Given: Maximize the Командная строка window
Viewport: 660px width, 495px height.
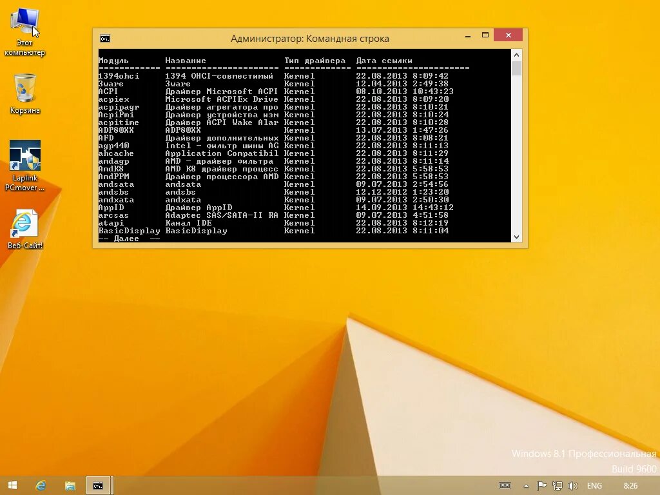Looking at the screenshot, I should (485, 35).
